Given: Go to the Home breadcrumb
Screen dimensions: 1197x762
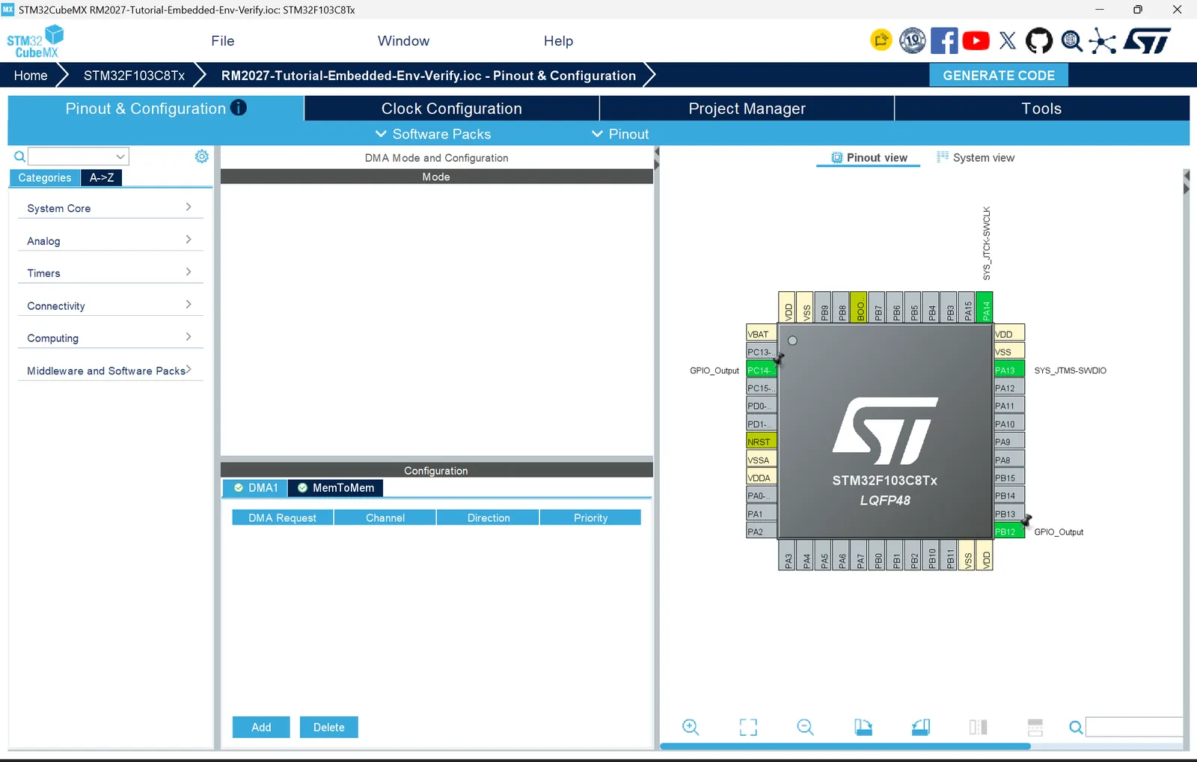Looking at the screenshot, I should tap(31, 75).
